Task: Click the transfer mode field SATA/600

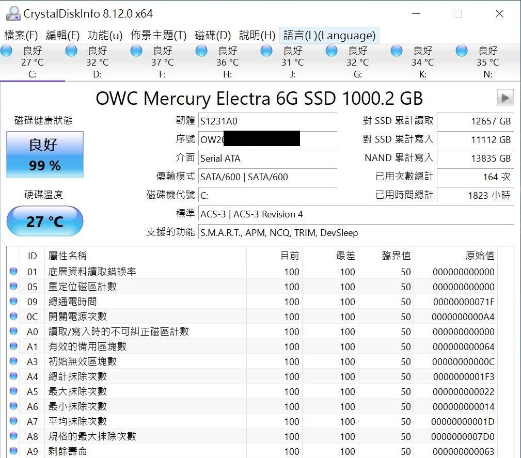Action: (x=267, y=177)
